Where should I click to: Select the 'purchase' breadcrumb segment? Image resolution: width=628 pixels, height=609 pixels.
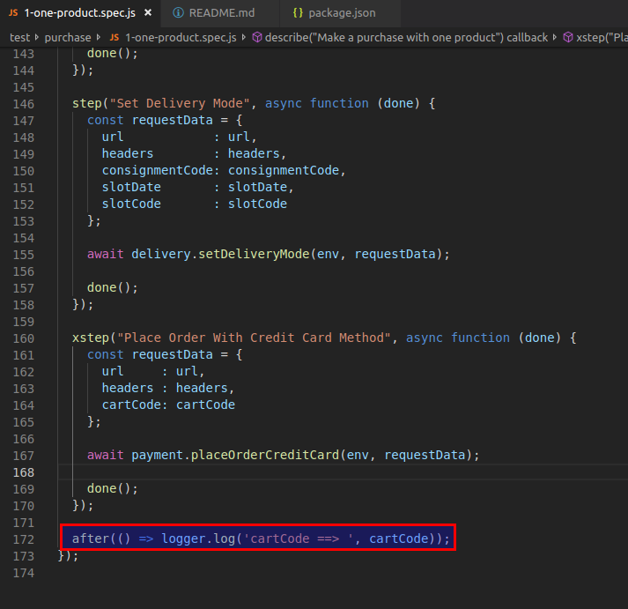coord(68,38)
